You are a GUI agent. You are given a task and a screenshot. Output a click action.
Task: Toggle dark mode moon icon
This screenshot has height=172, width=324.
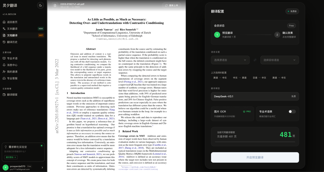[x=40, y=5]
